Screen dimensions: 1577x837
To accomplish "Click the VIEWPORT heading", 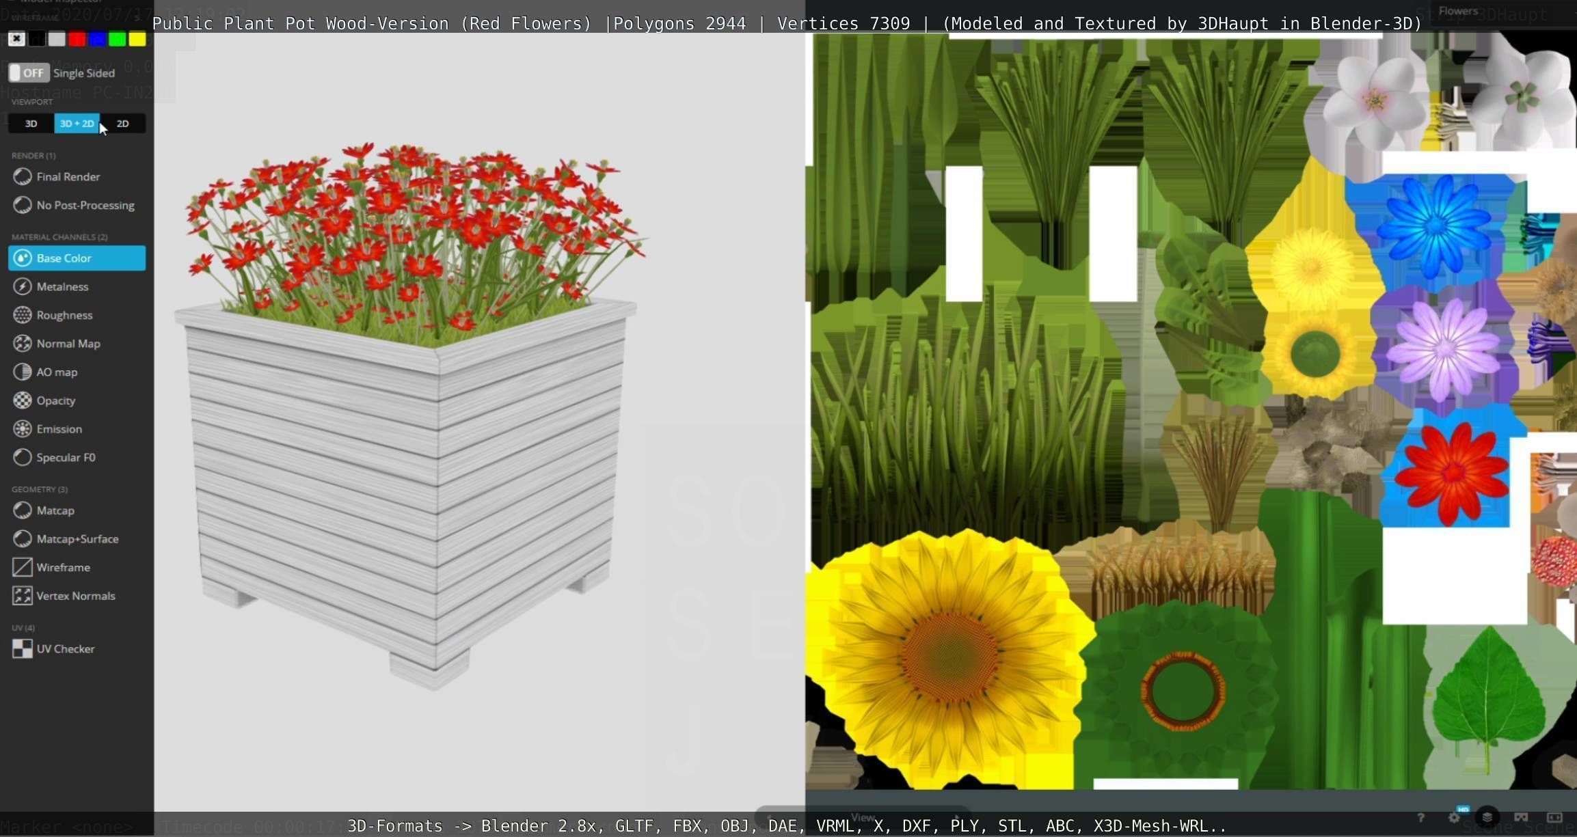I will pyautogui.click(x=32, y=102).
